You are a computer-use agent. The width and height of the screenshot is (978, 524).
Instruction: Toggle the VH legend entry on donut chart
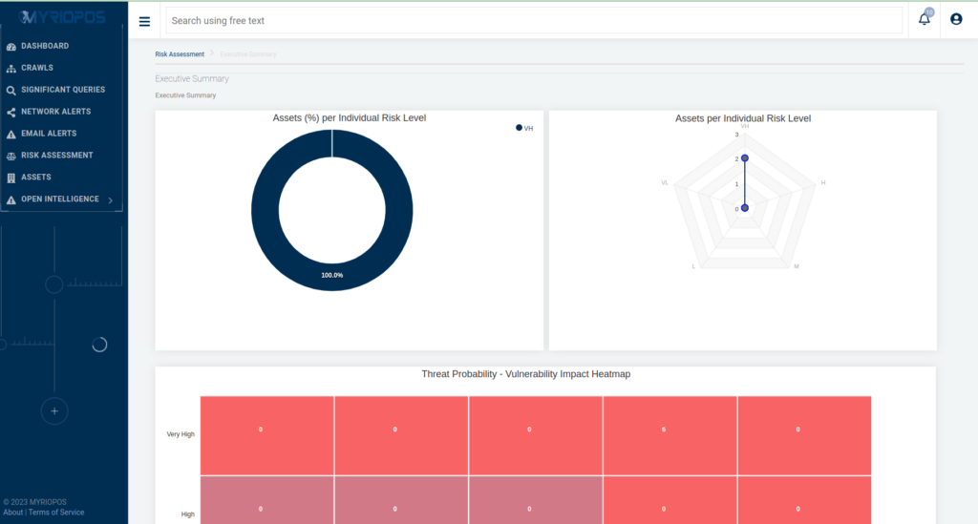tap(524, 128)
